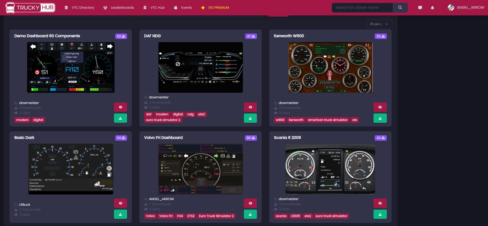Image resolution: width=488 pixels, height=226 pixels.
Task: Click GO PREMIUM link
Action: point(215,8)
